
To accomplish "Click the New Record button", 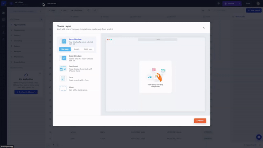I will [x=254, y=10].
